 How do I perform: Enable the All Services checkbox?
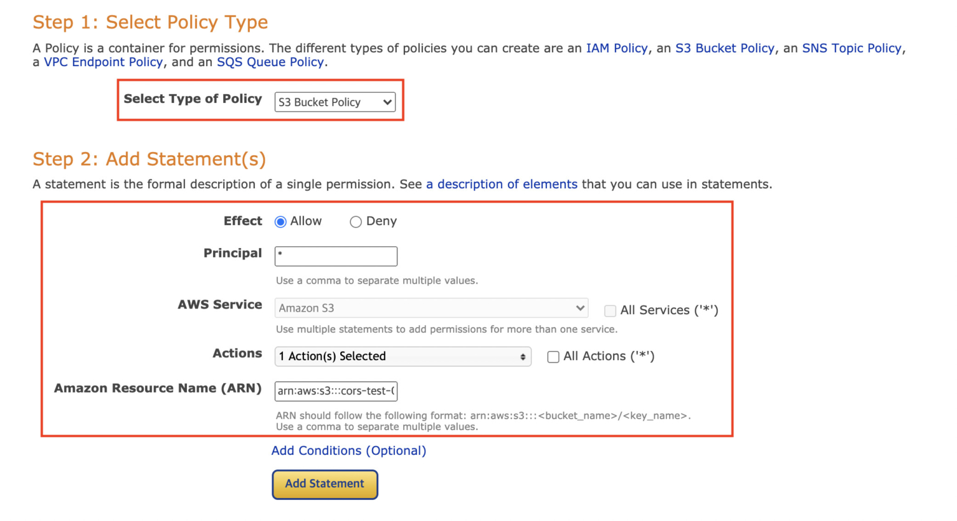[611, 310]
